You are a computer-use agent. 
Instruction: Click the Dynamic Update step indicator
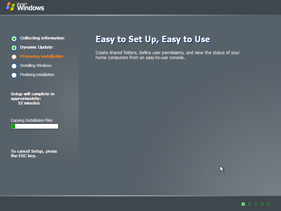tap(14, 47)
